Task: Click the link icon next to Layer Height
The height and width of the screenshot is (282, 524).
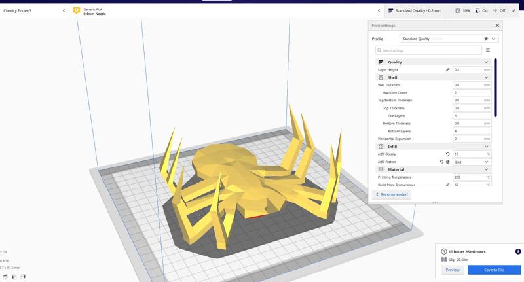Action: pos(448,69)
